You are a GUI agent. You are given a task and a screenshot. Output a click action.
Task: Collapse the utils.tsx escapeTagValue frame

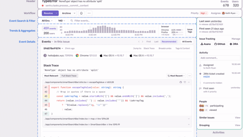(x=189, y=82)
